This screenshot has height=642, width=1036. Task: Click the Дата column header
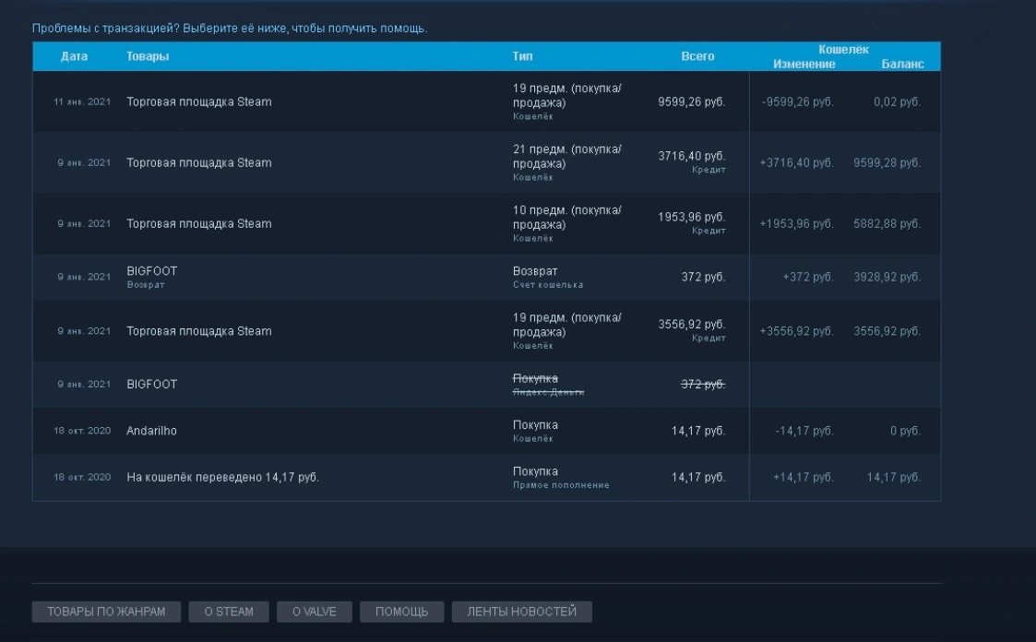pyautogui.click(x=74, y=56)
